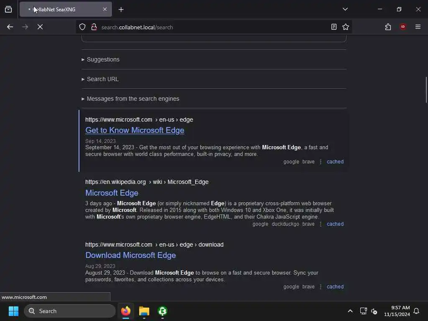The width and height of the screenshot is (428, 321).
Task: Show hidden system tray icons
Action: [x=350, y=311]
